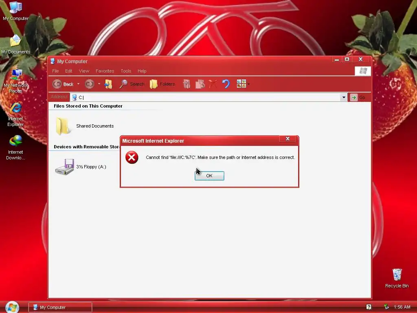Click the Windows flag logo in My Computer
The height and width of the screenshot is (313, 417).
pyautogui.click(x=363, y=71)
